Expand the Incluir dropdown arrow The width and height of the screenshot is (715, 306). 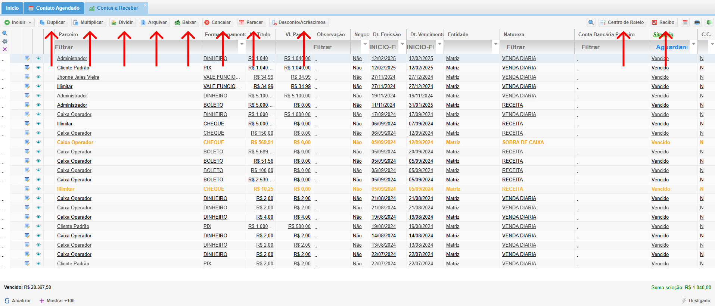[x=30, y=22]
